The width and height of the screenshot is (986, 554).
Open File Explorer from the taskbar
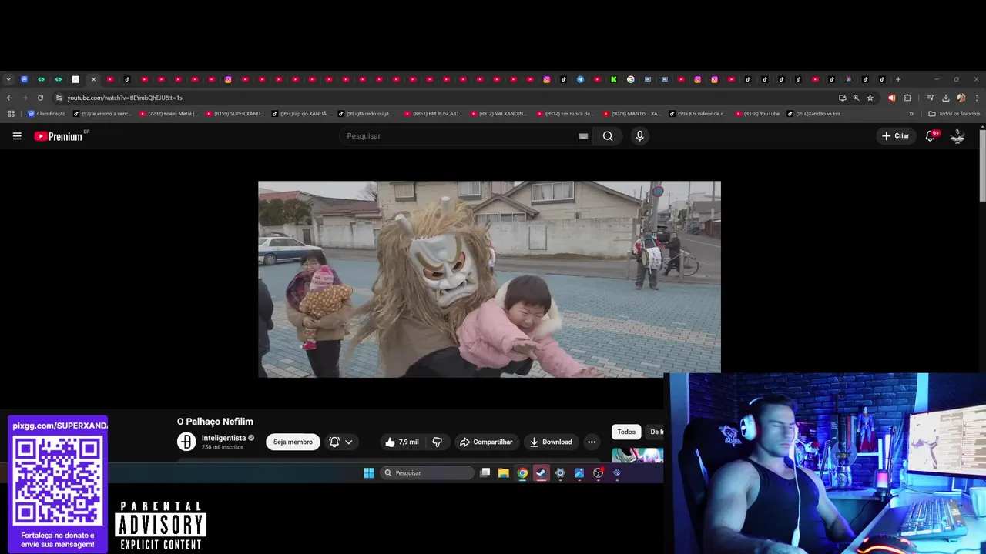click(503, 473)
